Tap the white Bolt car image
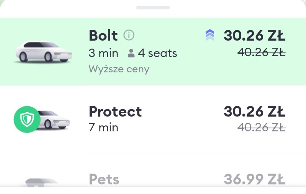The image size is (306, 194). coord(43,52)
